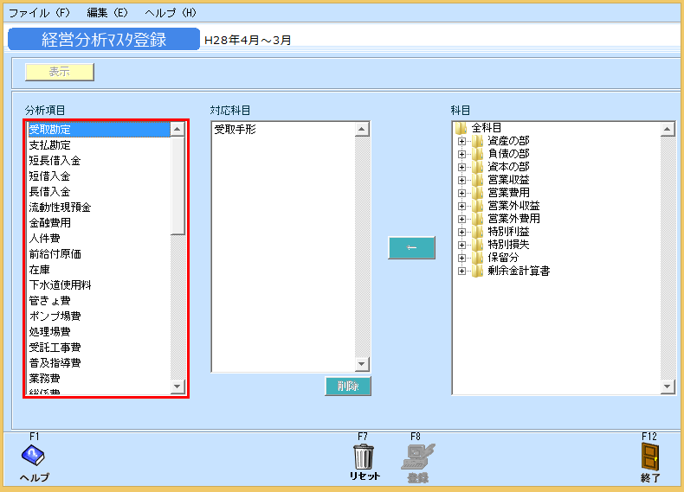Viewport: 684px width, 492px height.
Task: Select 業務費 in the 分析項目 list
Action: coord(99,379)
